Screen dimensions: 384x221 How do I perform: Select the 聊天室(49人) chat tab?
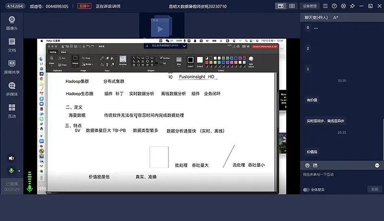coord(316,18)
